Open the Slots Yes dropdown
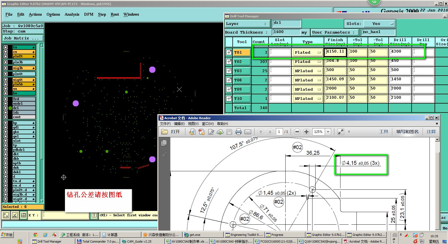This screenshot has width=448, height=244. pos(379,24)
